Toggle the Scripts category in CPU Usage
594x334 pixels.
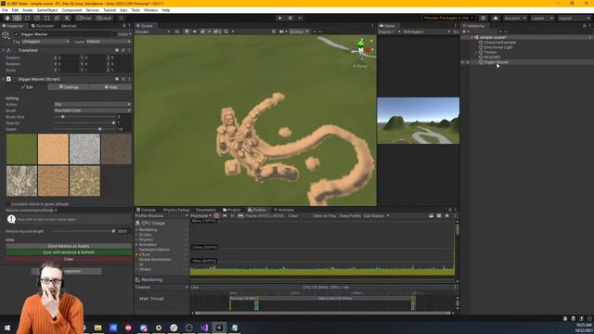[145, 235]
